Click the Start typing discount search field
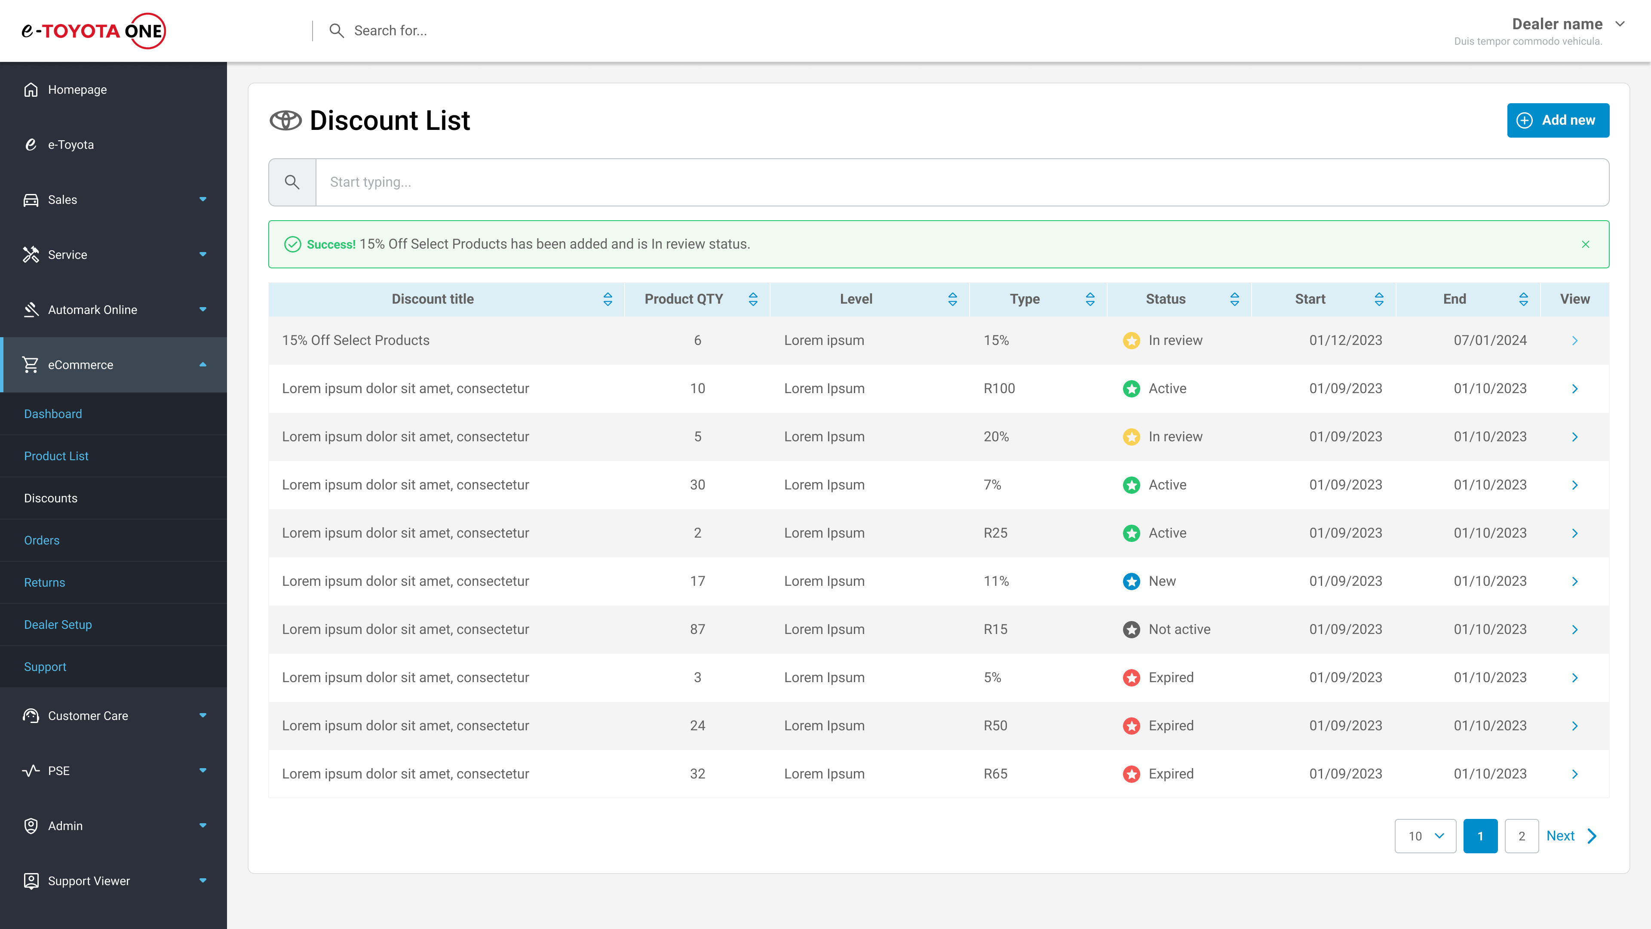The image size is (1651, 929). tap(961, 182)
